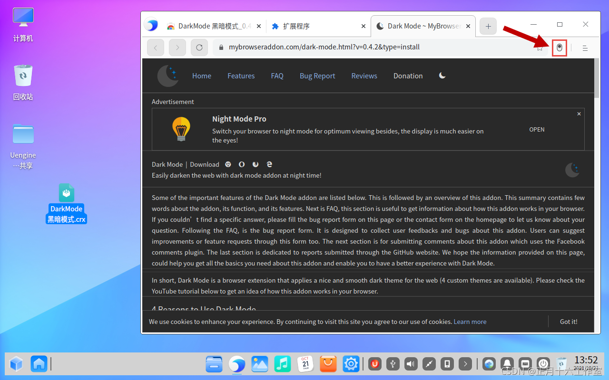This screenshot has height=380, width=609.
Task: Close the DarkMode 黑暗模式 tab
Action: (259, 27)
